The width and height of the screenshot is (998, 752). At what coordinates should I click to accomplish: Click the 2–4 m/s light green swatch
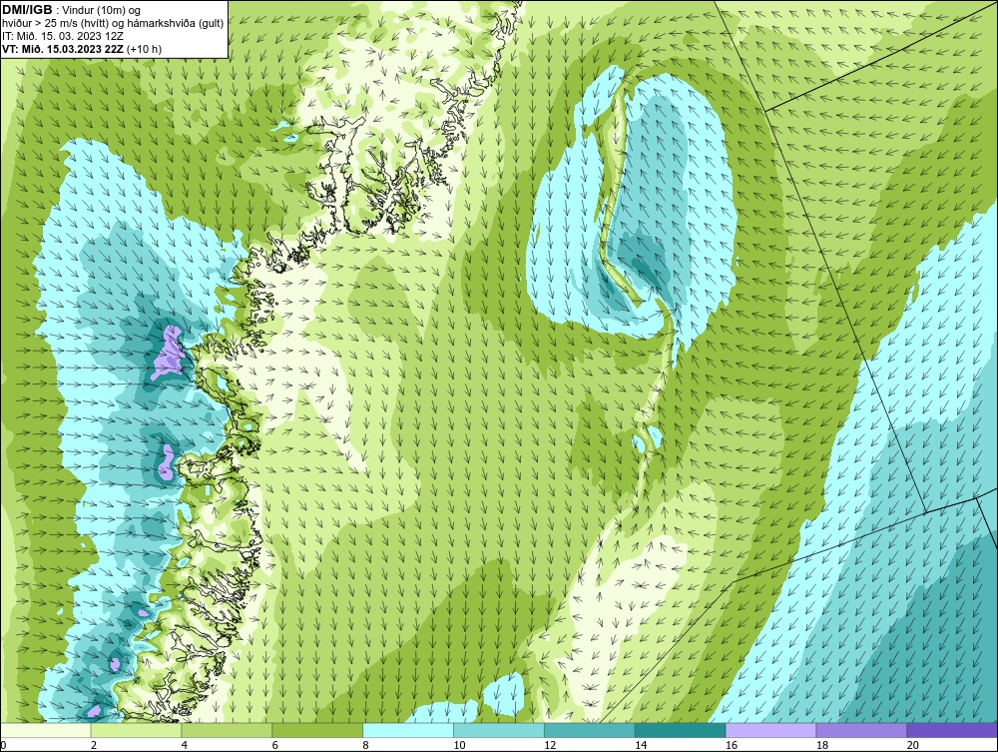click(x=136, y=730)
